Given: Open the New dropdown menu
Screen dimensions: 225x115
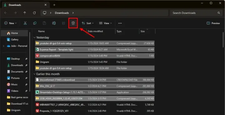Looking at the screenshot, I should coord(11,23).
